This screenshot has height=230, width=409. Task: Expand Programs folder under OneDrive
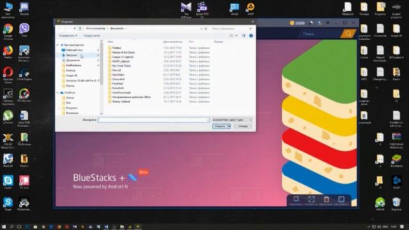(59, 108)
